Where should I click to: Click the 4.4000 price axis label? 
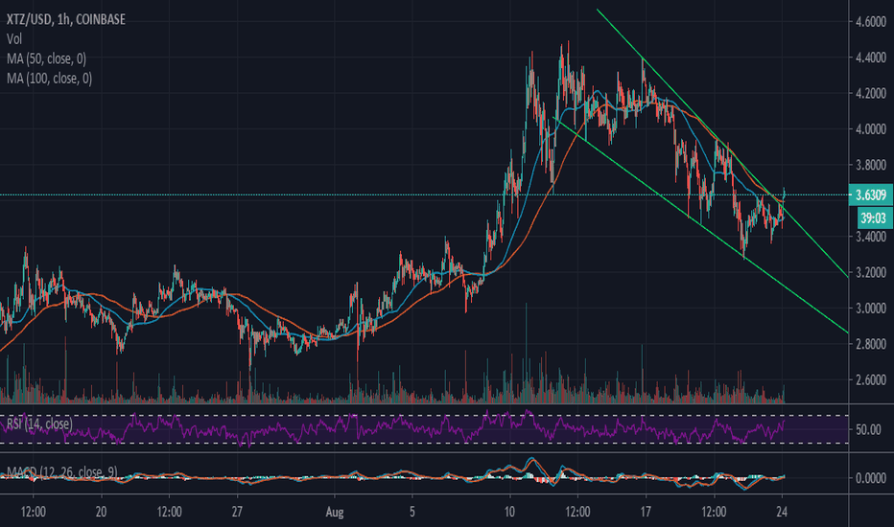871,57
